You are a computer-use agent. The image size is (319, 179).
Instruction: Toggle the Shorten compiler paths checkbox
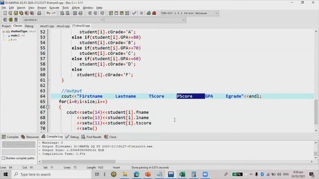pos(3,158)
